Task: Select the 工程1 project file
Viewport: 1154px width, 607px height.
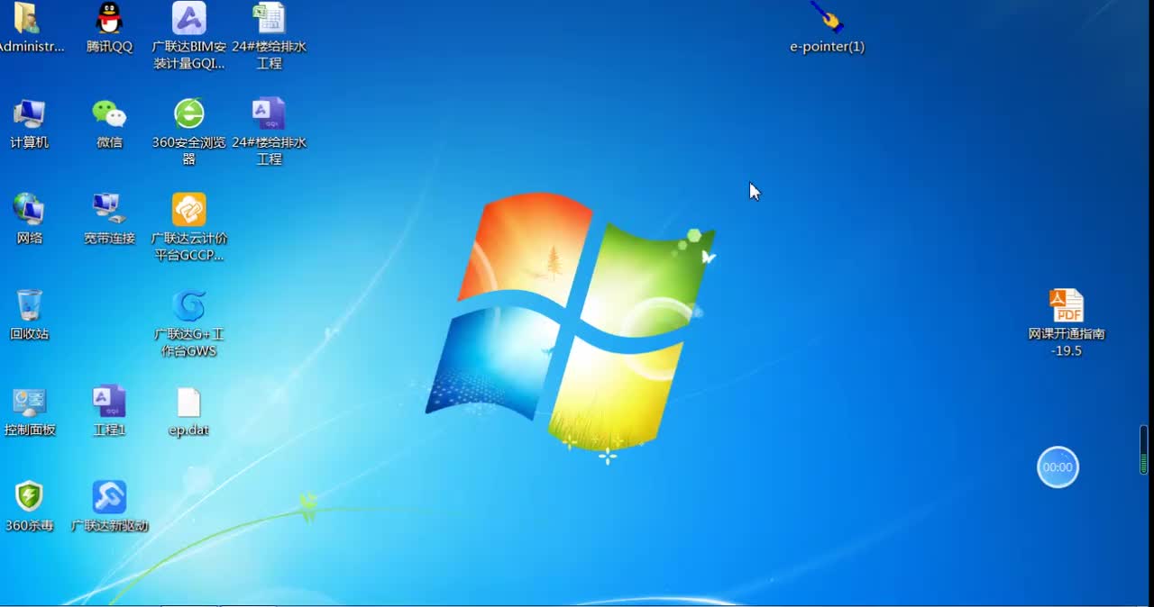Action: 109,402
